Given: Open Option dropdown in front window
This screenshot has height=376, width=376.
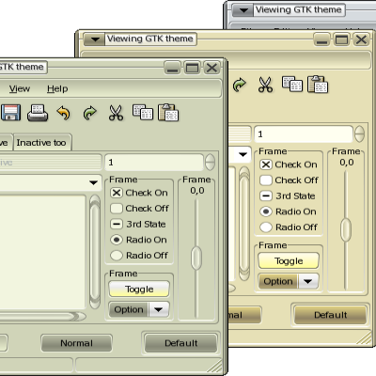Looking at the screenshot, I should click(139, 309).
